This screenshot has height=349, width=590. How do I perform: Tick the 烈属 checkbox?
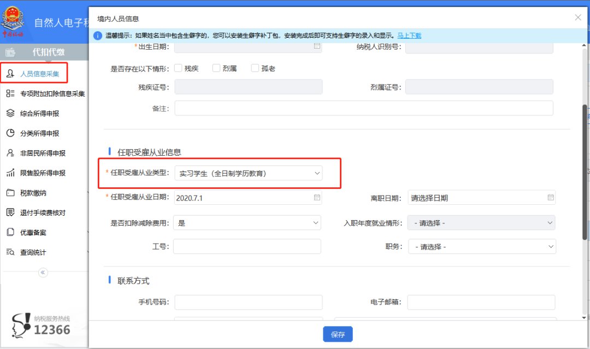[x=216, y=68]
